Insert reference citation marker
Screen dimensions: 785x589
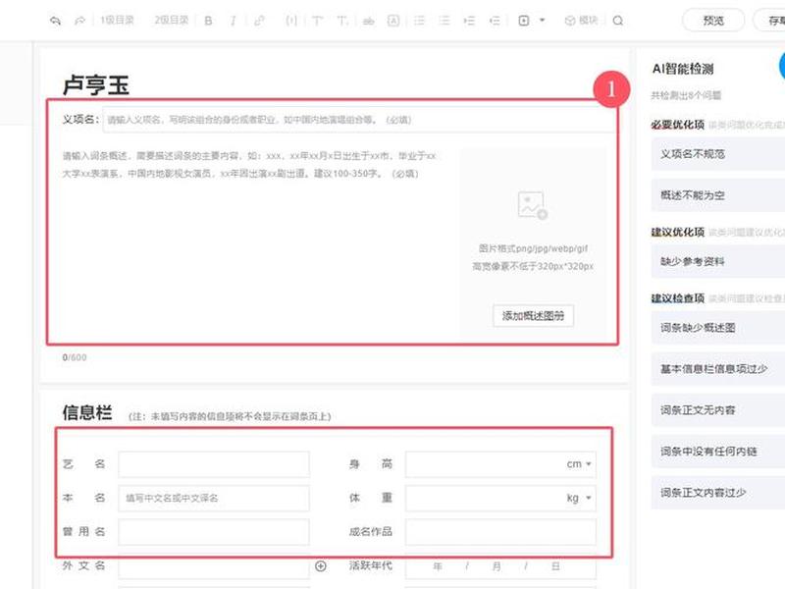(x=290, y=21)
